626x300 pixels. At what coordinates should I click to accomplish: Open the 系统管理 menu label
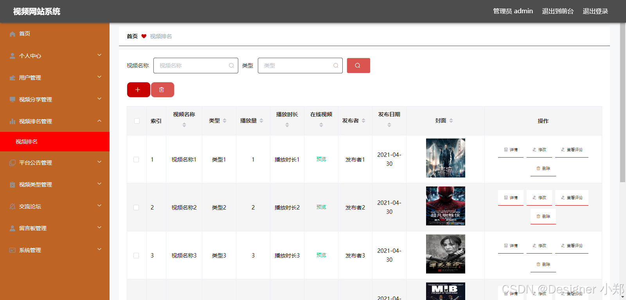(30, 250)
